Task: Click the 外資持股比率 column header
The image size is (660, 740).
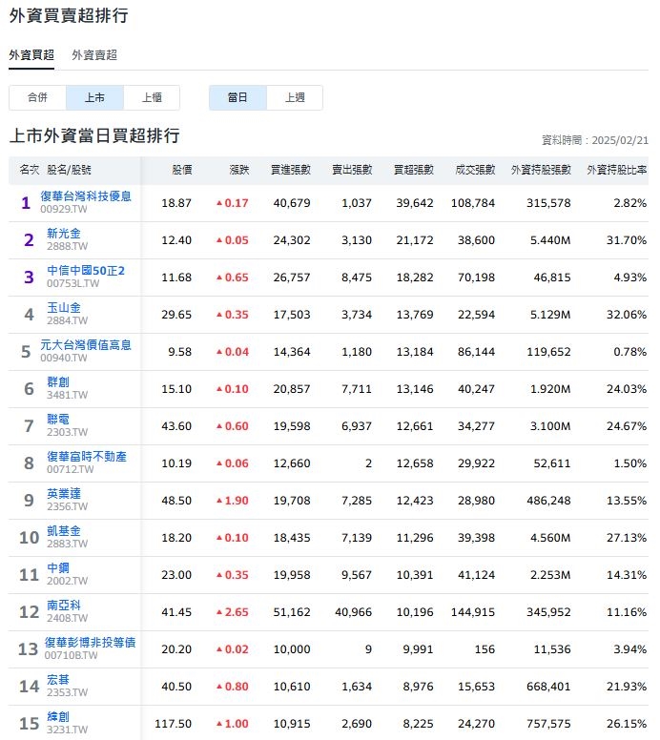Action: point(616,170)
